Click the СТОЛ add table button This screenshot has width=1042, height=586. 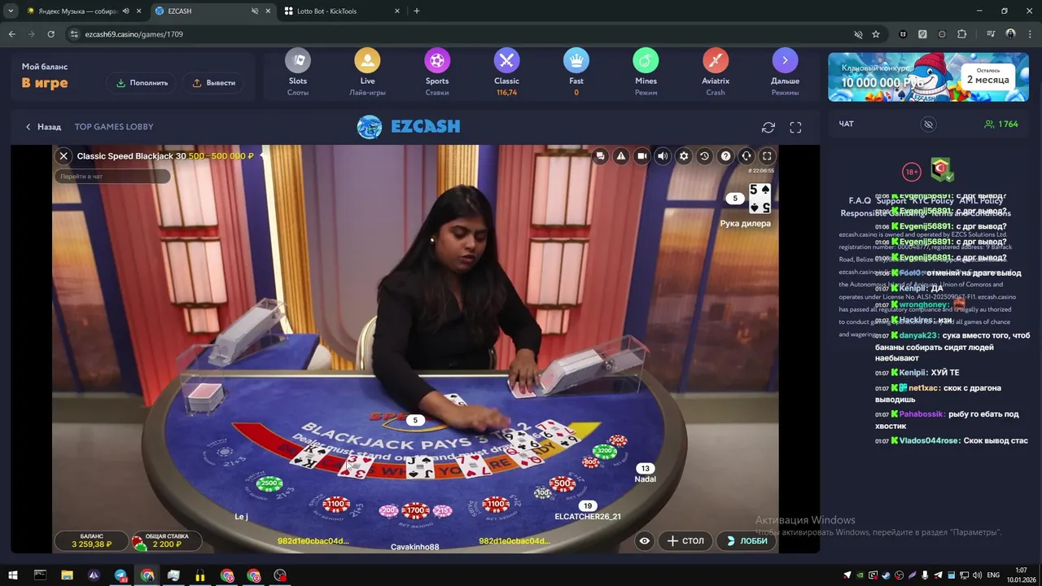(x=685, y=540)
